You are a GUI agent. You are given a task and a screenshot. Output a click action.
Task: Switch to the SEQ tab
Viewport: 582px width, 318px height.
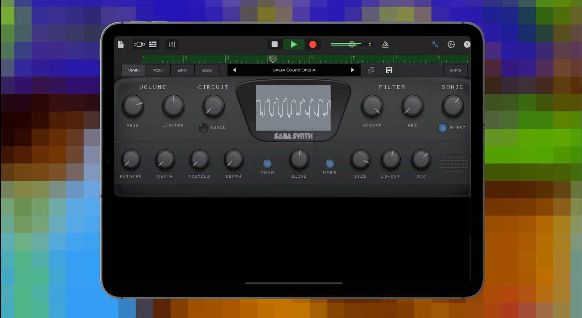[x=207, y=70]
